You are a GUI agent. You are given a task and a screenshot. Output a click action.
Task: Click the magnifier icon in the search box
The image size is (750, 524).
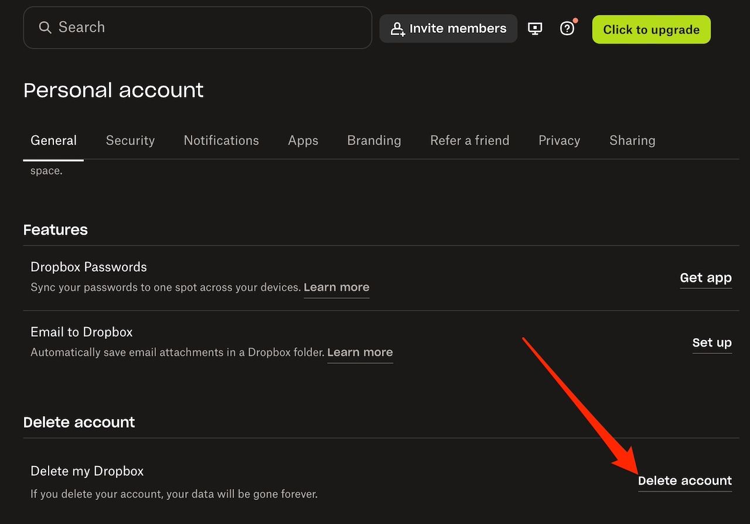click(x=45, y=28)
